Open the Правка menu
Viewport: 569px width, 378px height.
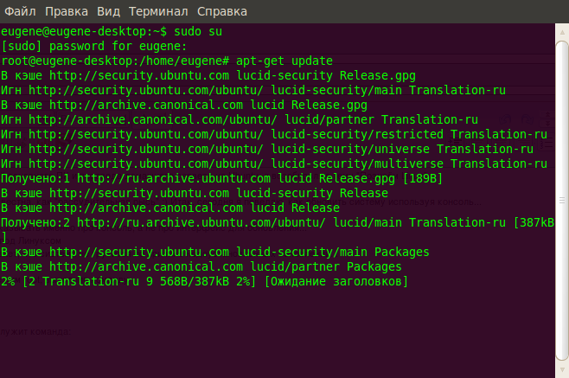point(66,13)
